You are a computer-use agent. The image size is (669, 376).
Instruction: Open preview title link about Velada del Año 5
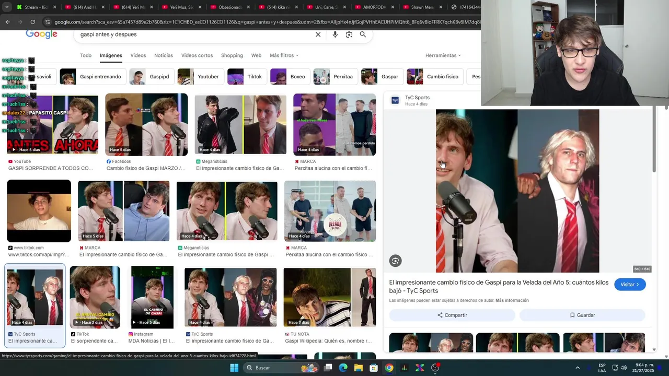click(x=499, y=287)
